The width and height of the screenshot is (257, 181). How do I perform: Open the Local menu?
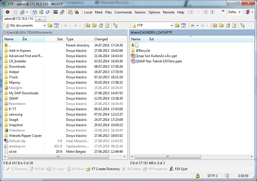(88, 12)
